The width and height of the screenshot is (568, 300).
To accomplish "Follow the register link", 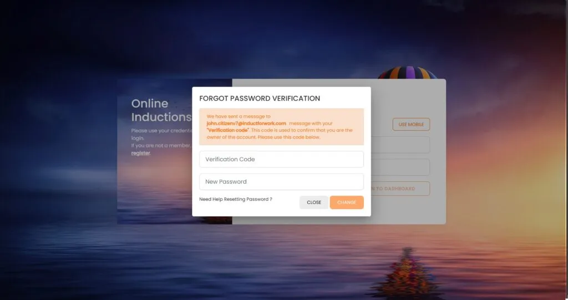I will (140, 153).
